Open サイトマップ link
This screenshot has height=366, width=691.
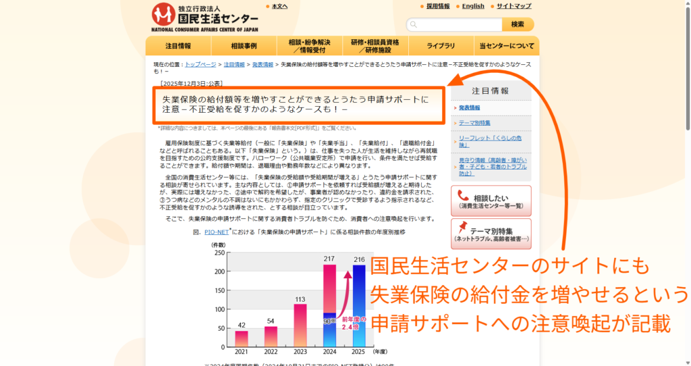click(x=514, y=6)
